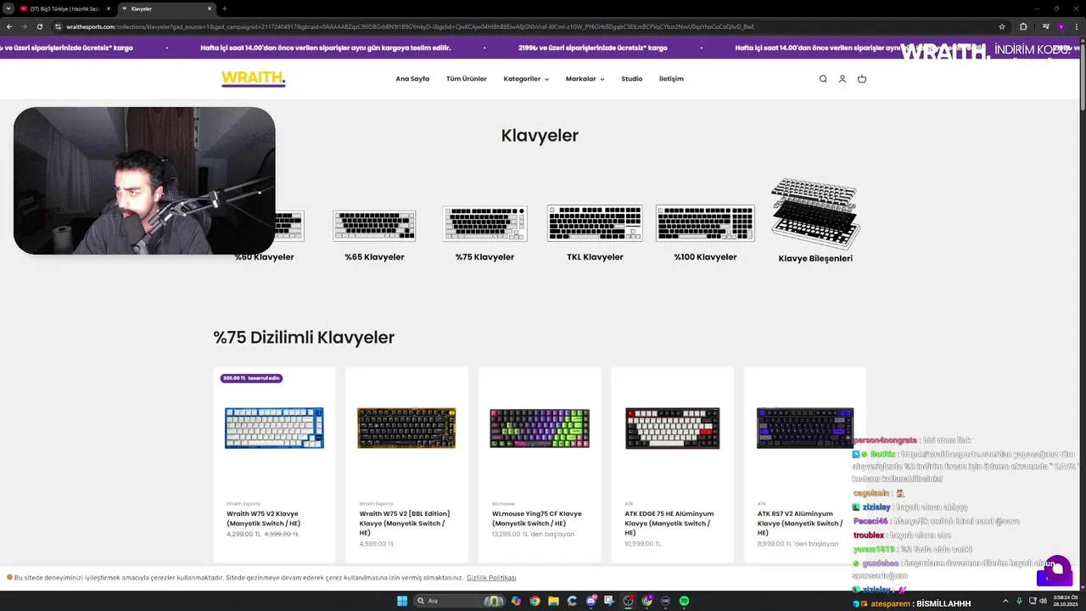Viewport: 1086px width, 611px height.
Task: Go to Ana Sayfa menu item
Action: click(x=412, y=79)
